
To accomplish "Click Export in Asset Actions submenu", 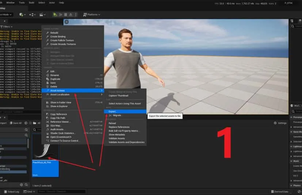I will coord(125,112).
